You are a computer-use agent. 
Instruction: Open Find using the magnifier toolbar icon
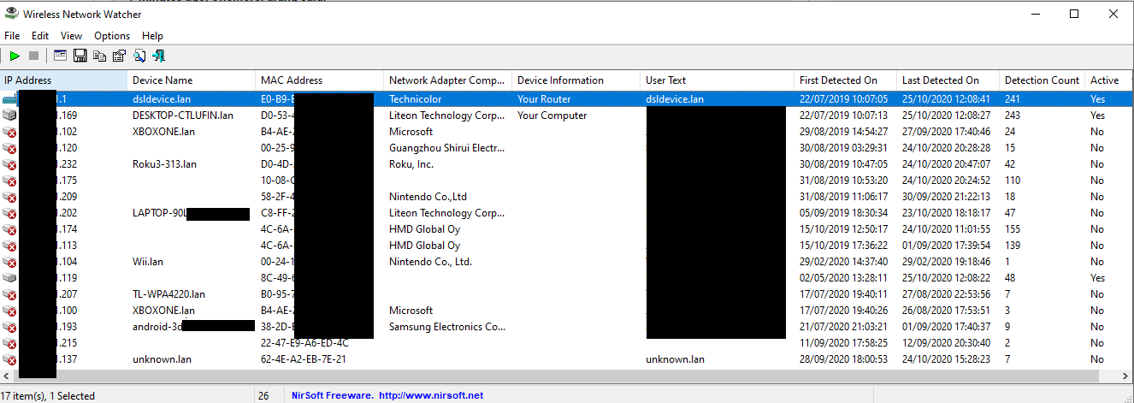(139, 56)
